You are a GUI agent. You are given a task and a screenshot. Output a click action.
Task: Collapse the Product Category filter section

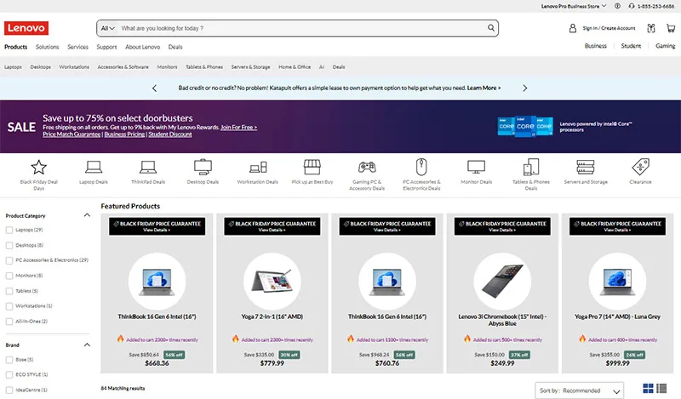(87, 215)
